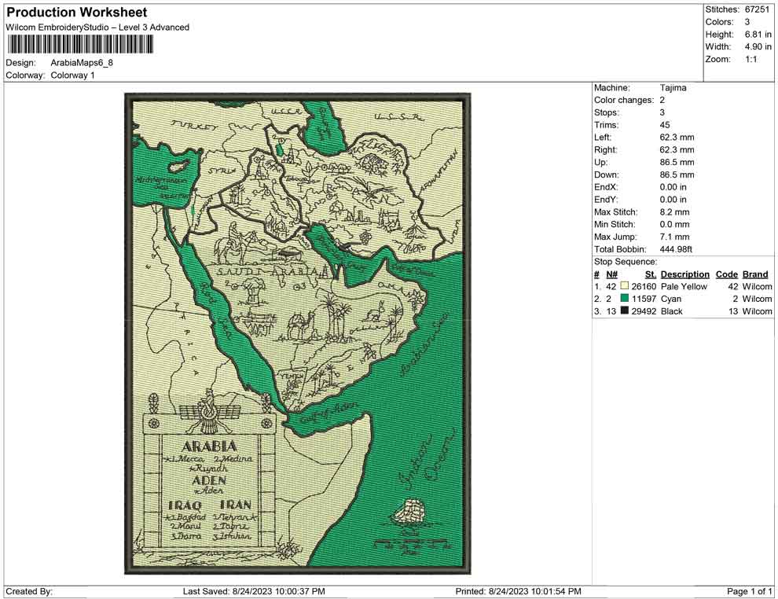
Task: Click the St. column header
Action: point(650,274)
